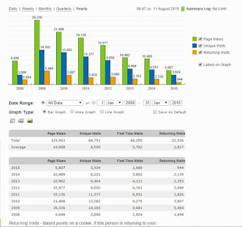Screen dimensions: 242x227
Task: Click total returning visits 22,536
Action: (178, 140)
